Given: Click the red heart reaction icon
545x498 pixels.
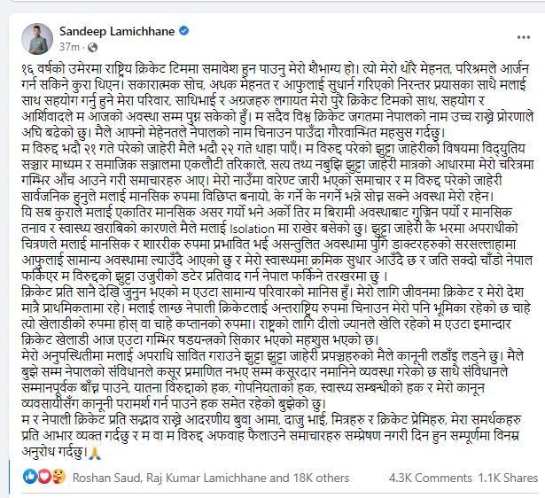Looking at the screenshot, I should tap(43, 477).
